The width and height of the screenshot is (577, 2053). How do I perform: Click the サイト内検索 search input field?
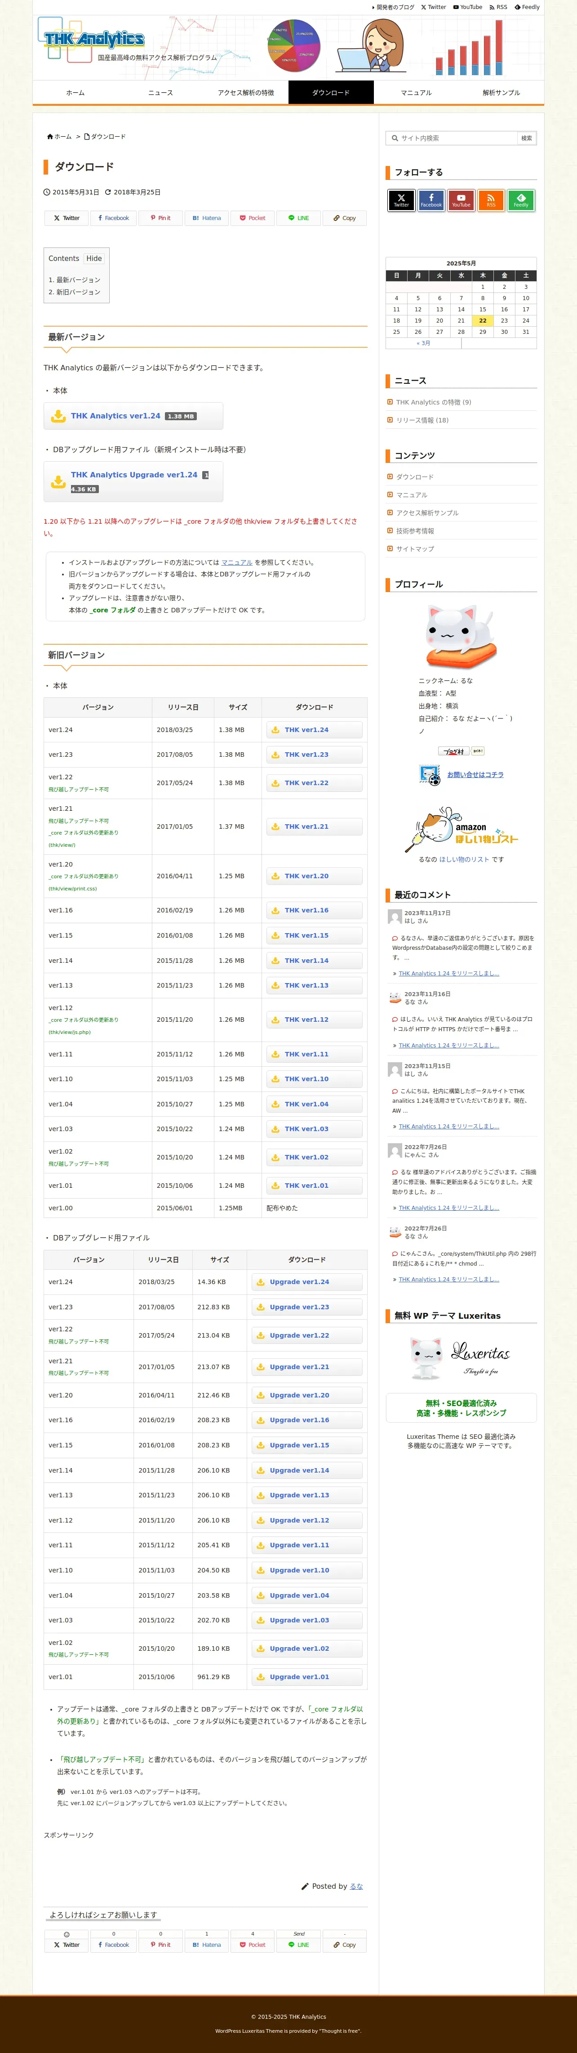pos(452,138)
